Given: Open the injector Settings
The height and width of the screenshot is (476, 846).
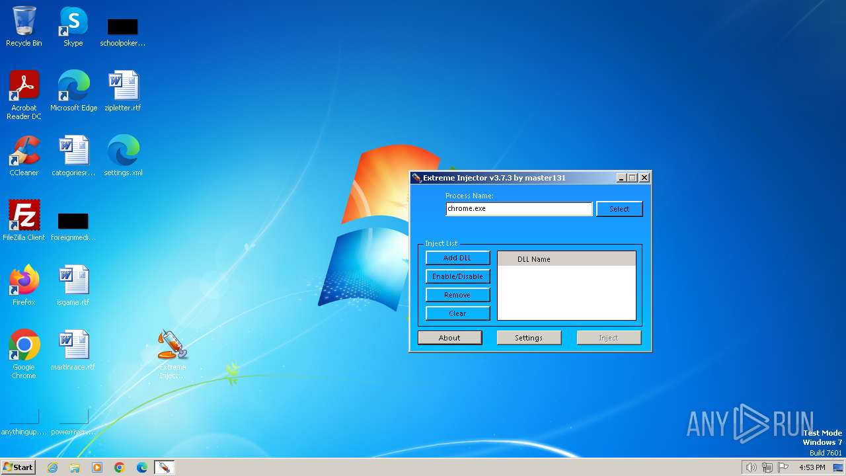Looking at the screenshot, I should click(x=529, y=338).
